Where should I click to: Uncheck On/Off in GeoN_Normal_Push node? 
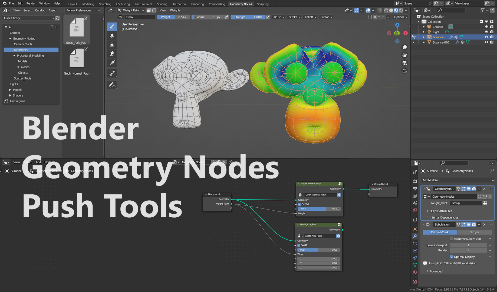pos(299,204)
